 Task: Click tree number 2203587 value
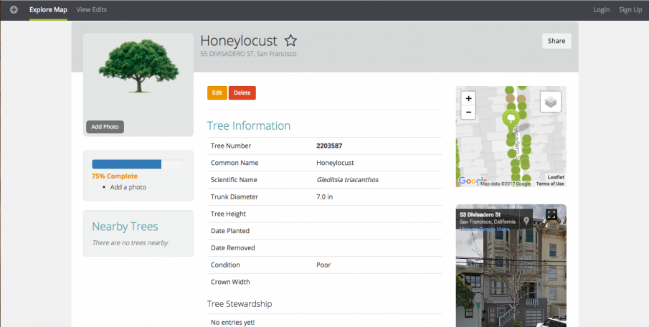[329, 146]
